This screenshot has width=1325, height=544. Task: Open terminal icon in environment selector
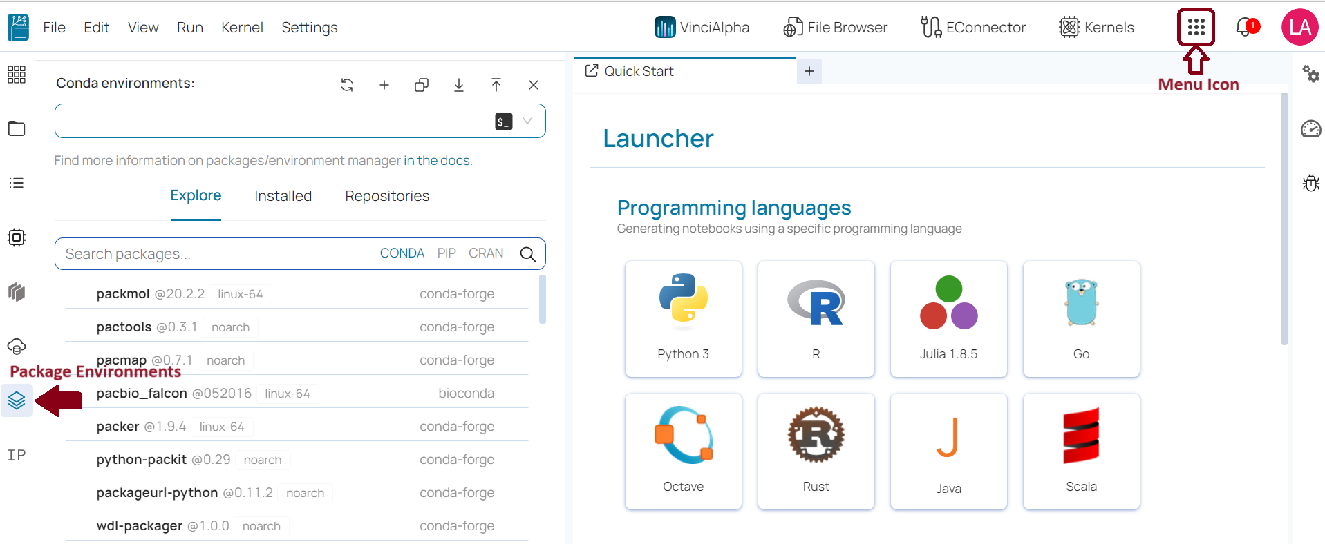(x=504, y=122)
